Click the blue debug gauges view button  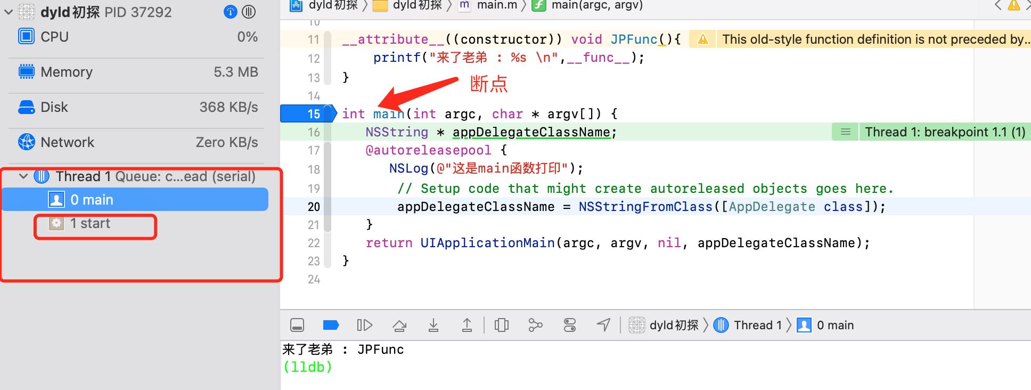[230, 12]
